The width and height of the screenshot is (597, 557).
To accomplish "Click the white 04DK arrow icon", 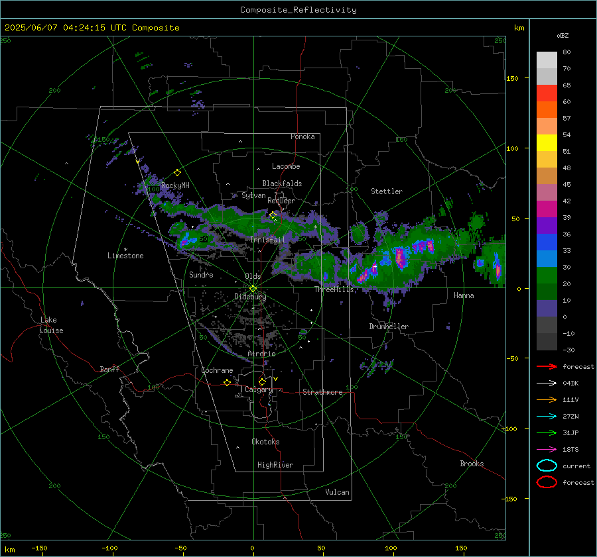I will 547,383.
